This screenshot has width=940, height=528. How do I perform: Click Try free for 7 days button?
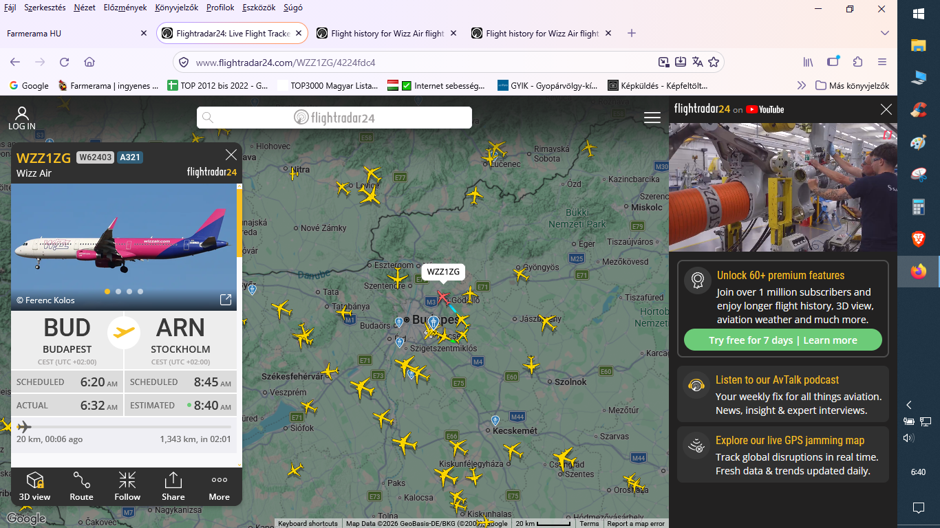tap(783, 340)
